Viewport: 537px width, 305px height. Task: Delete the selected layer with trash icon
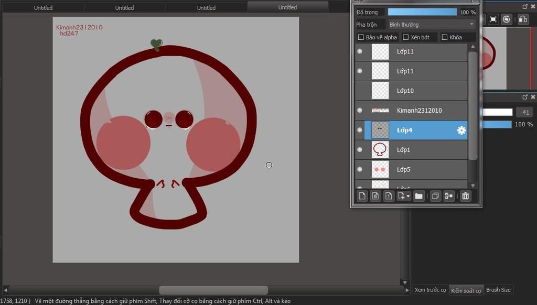(466, 196)
